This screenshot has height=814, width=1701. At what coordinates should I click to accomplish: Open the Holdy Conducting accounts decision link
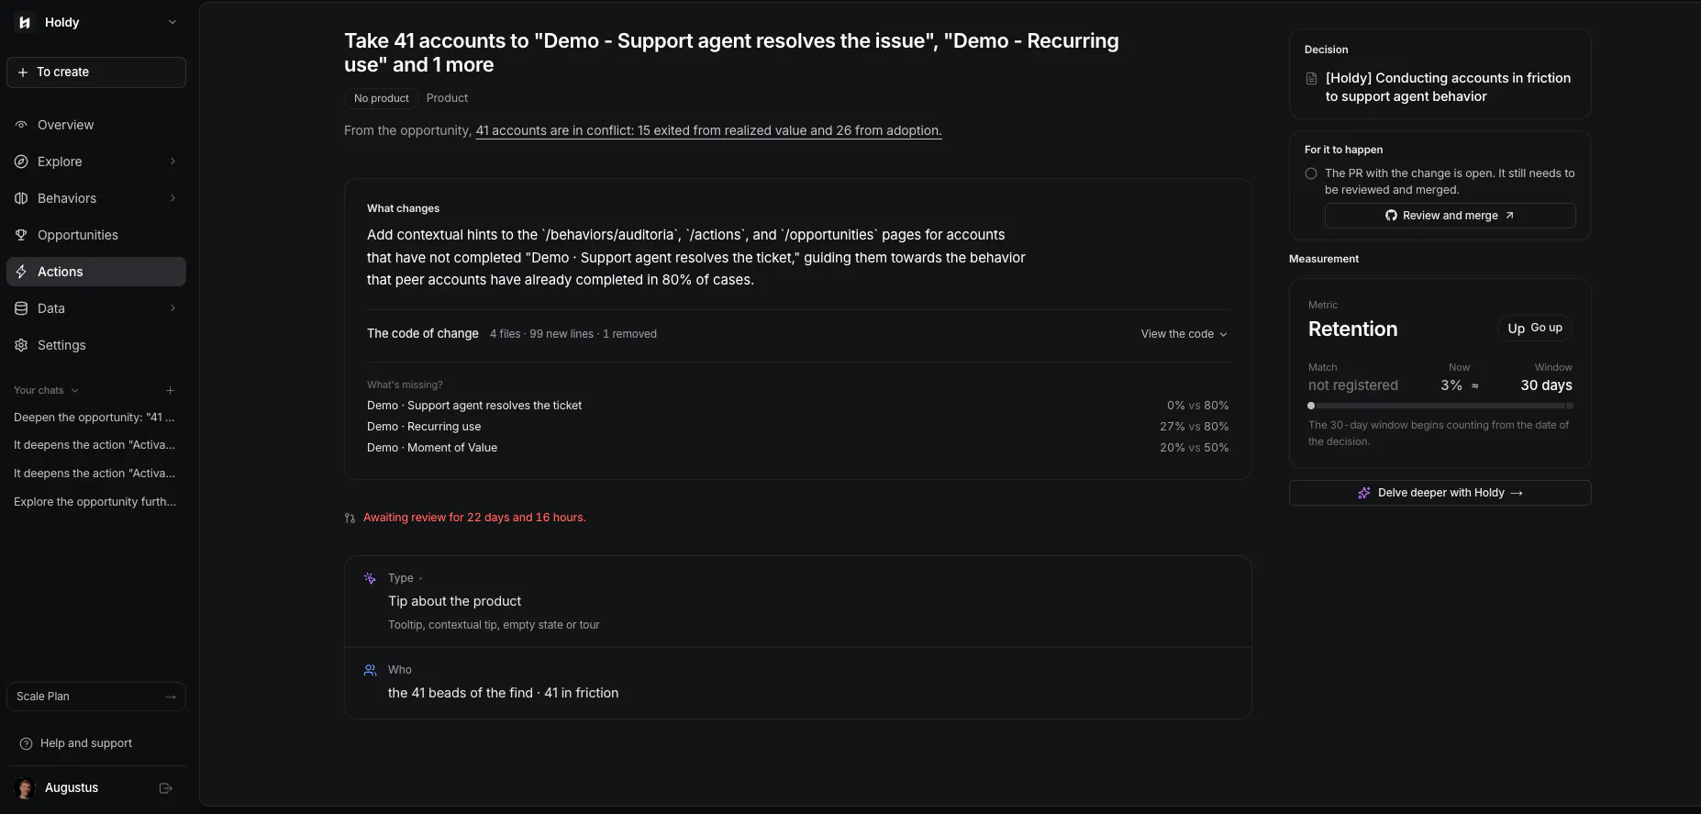[1448, 87]
